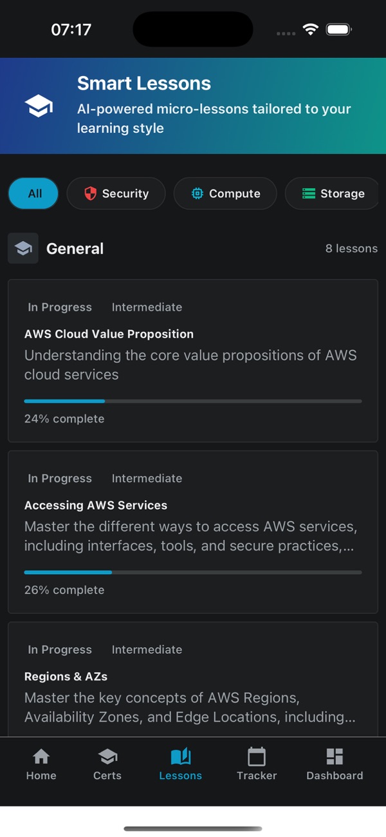The height and width of the screenshot is (837, 386).
Task: Click the 24% complete progress bar
Action: [x=193, y=401]
